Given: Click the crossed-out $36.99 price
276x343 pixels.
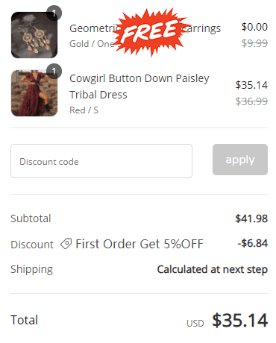Looking at the screenshot, I should 251,101.
